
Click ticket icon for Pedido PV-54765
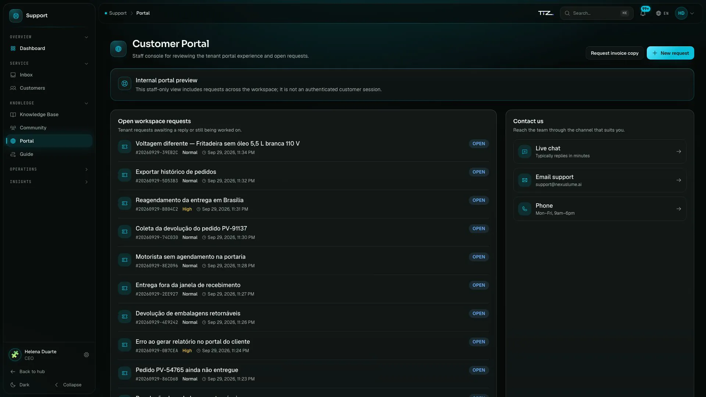tap(125, 373)
